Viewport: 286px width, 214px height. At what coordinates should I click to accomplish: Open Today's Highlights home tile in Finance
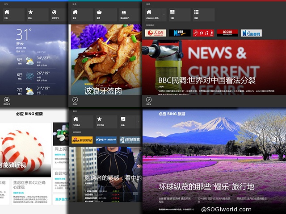(82, 122)
